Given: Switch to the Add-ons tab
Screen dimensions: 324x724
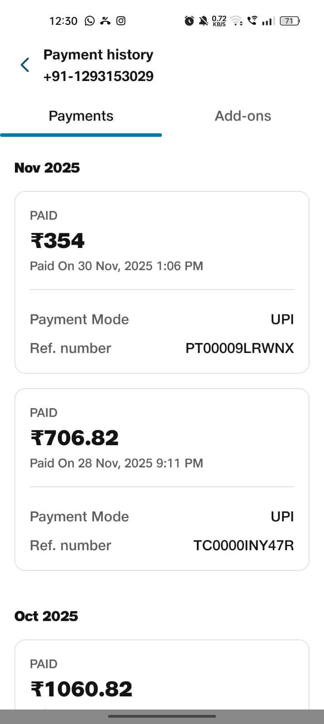Looking at the screenshot, I should pos(243,116).
